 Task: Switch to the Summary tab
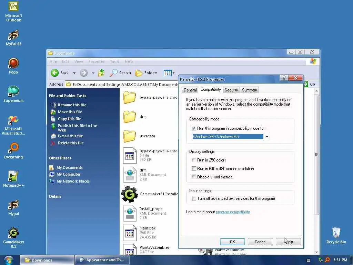coord(249,90)
